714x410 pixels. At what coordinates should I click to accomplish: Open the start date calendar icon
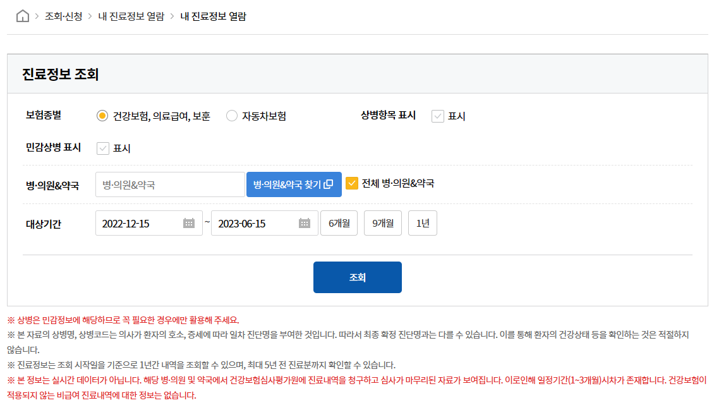188,223
